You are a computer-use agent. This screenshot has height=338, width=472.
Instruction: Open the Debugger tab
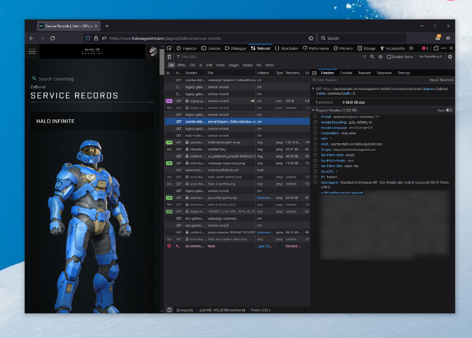coord(235,48)
